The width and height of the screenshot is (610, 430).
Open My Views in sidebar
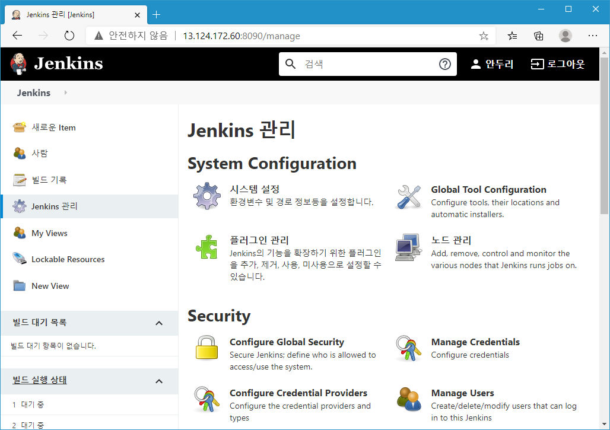(x=49, y=233)
